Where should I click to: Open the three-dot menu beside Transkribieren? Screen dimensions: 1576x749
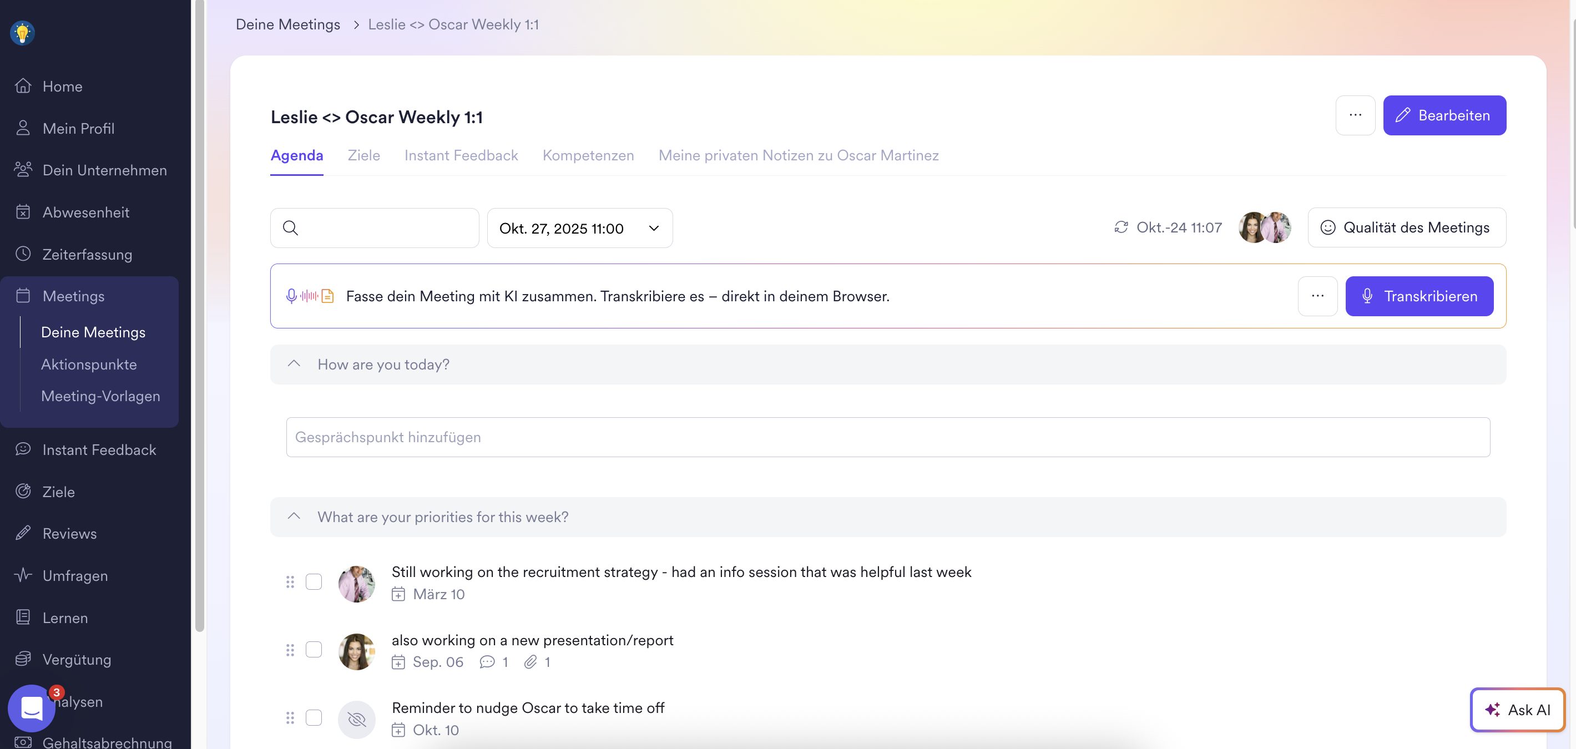pos(1317,296)
